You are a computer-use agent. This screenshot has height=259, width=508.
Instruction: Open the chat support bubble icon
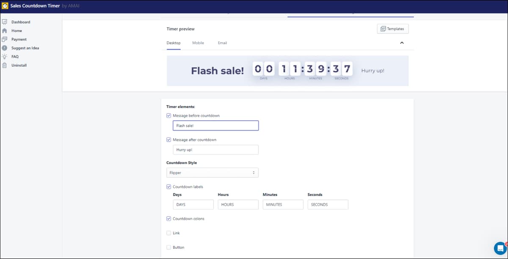click(500, 248)
